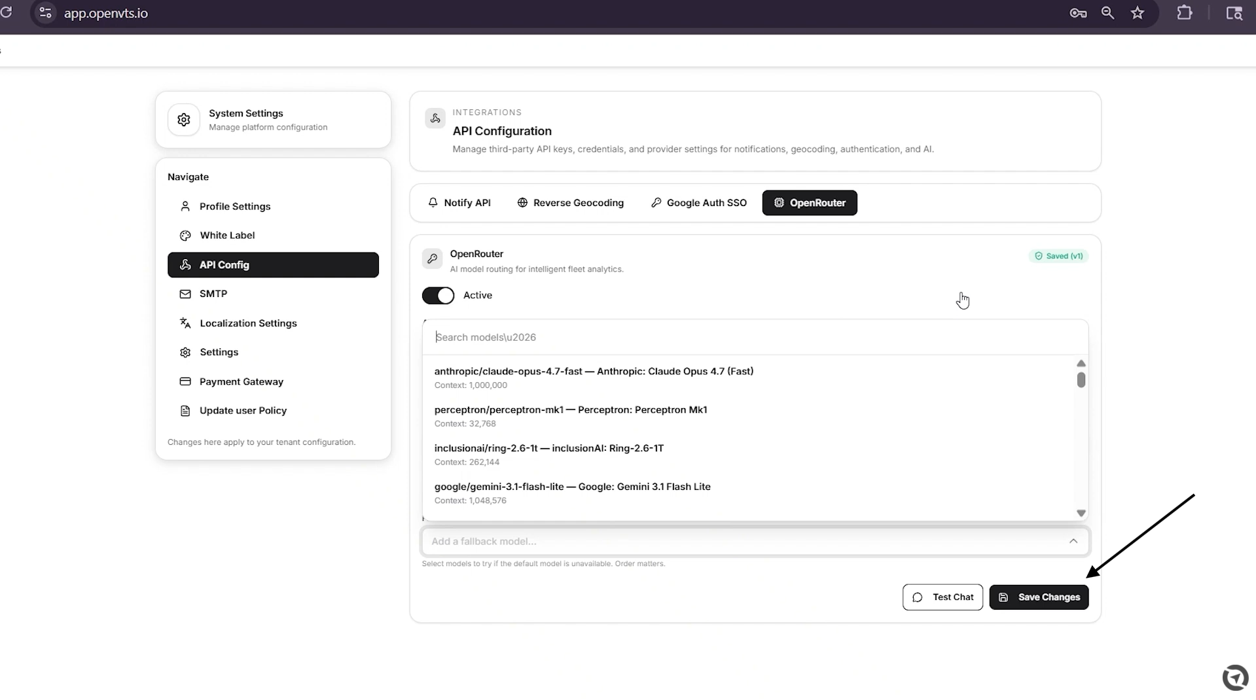The height and width of the screenshot is (700, 1256).
Task: Open the Google Auth SSO tab
Action: coord(699,203)
